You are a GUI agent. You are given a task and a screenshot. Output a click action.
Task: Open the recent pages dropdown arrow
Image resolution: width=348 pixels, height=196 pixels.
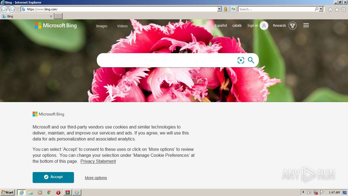tap(18, 9)
